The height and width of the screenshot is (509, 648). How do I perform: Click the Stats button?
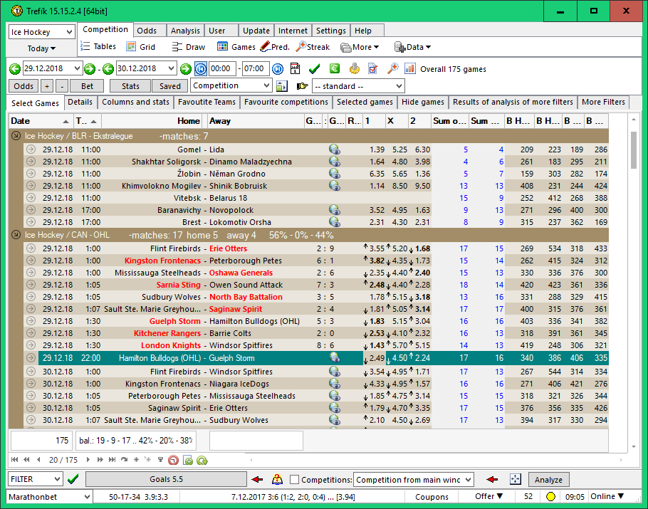[130, 86]
